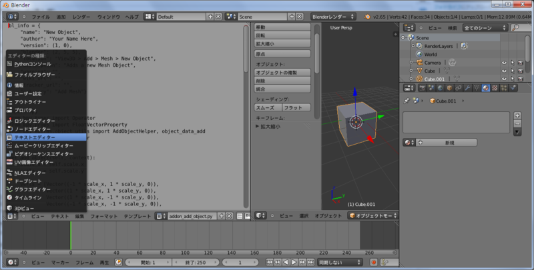The image size is (534, 270).
Task: Click the Blender logo in the info header
Action: click(x=366, y=16)
